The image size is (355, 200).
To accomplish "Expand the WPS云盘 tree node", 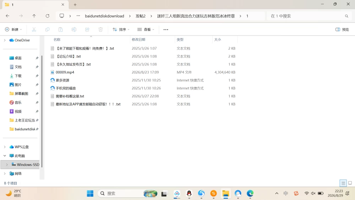I will (5, 147).
